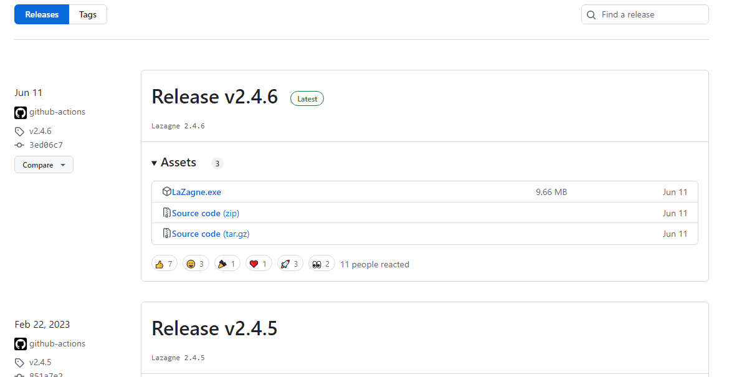Open commit 3ed06c7

point(45,145)
